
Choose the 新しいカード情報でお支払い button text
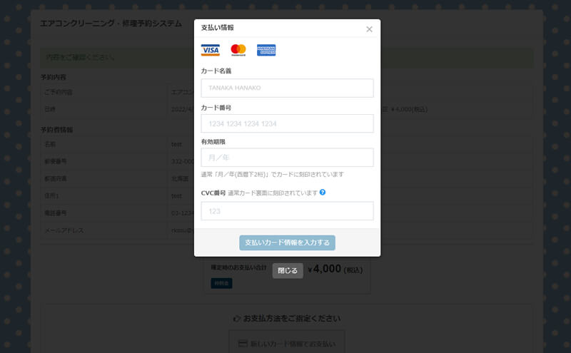[293, 344]
